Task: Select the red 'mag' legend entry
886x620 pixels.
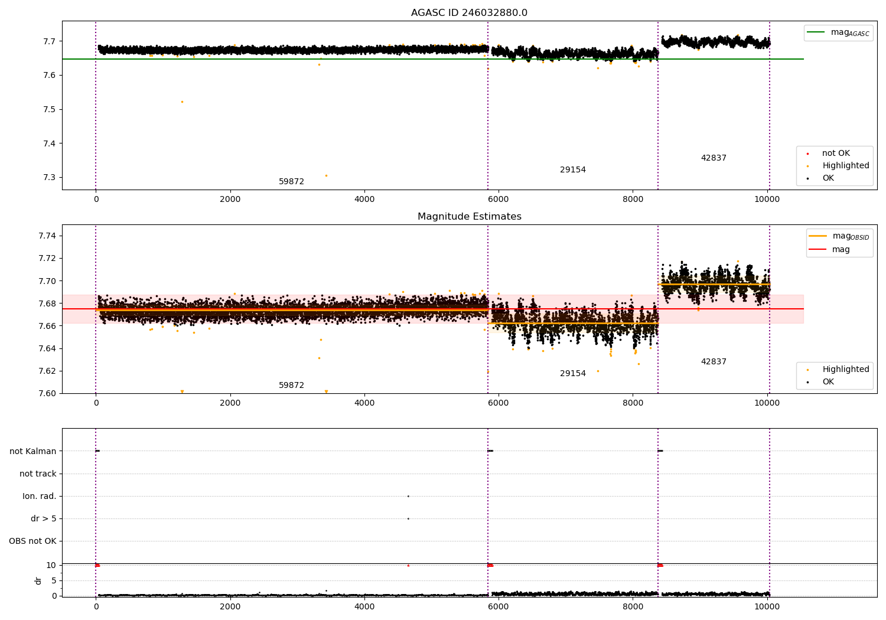Action: (x=829, y=249)
